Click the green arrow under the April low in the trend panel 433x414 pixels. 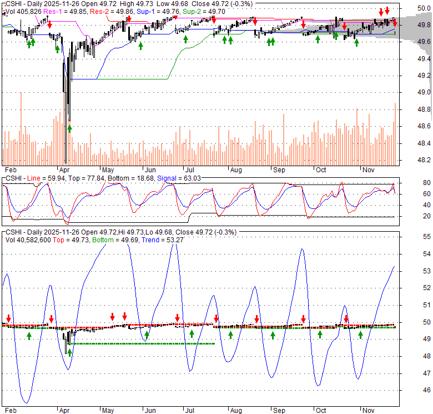69,353
